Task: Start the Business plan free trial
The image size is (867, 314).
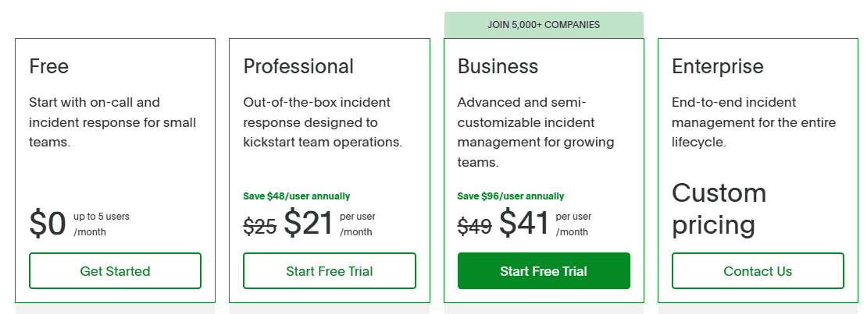Action: point(544,271)
